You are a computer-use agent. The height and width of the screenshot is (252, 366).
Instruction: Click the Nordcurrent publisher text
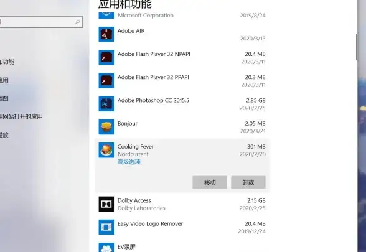click(x=133, y=154)
